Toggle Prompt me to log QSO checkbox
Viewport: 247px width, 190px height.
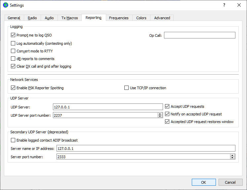pyautogui.click(x=13, y=35)
